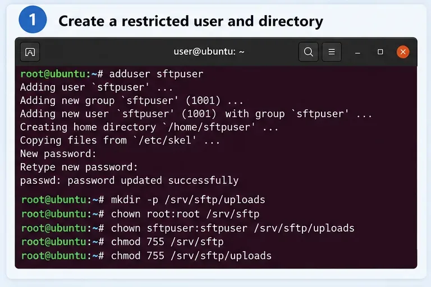Screen dimensions: 431x287
Task: Open the terminal search button
Action: (x=309, y=52)
